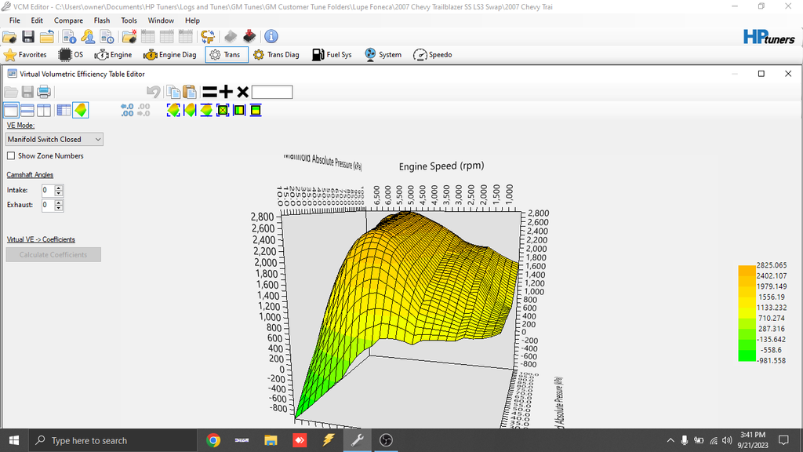Enable the Show Zone Numbers option
This screenshot has height=452, width=803.
tap(11, 155)
